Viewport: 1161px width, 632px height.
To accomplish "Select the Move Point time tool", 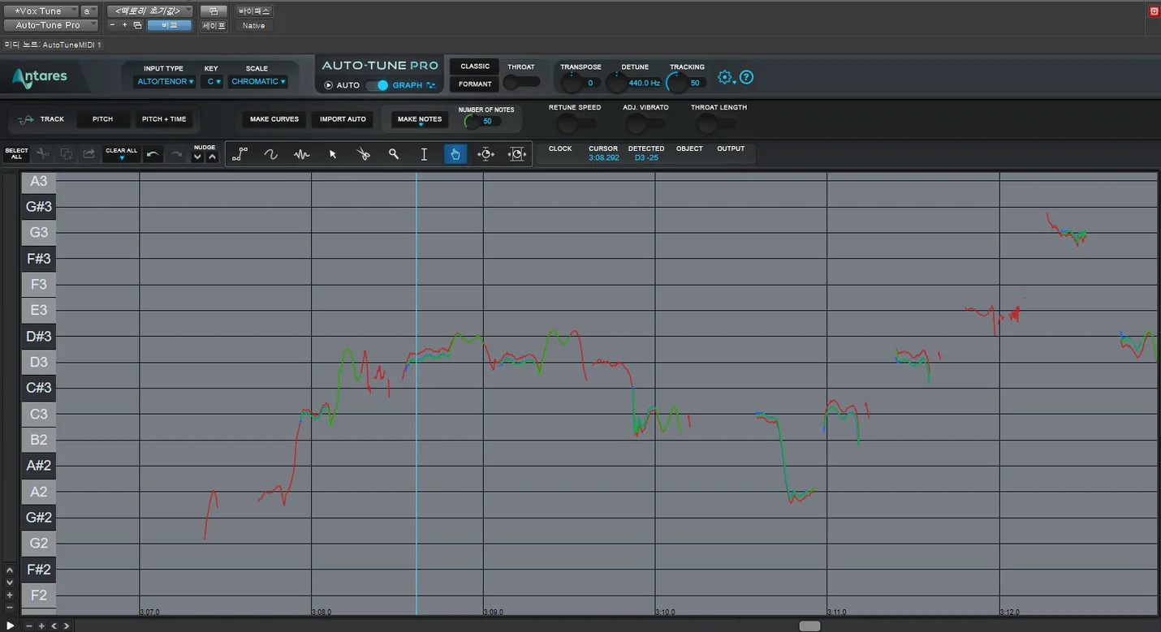I will [486, 154].
